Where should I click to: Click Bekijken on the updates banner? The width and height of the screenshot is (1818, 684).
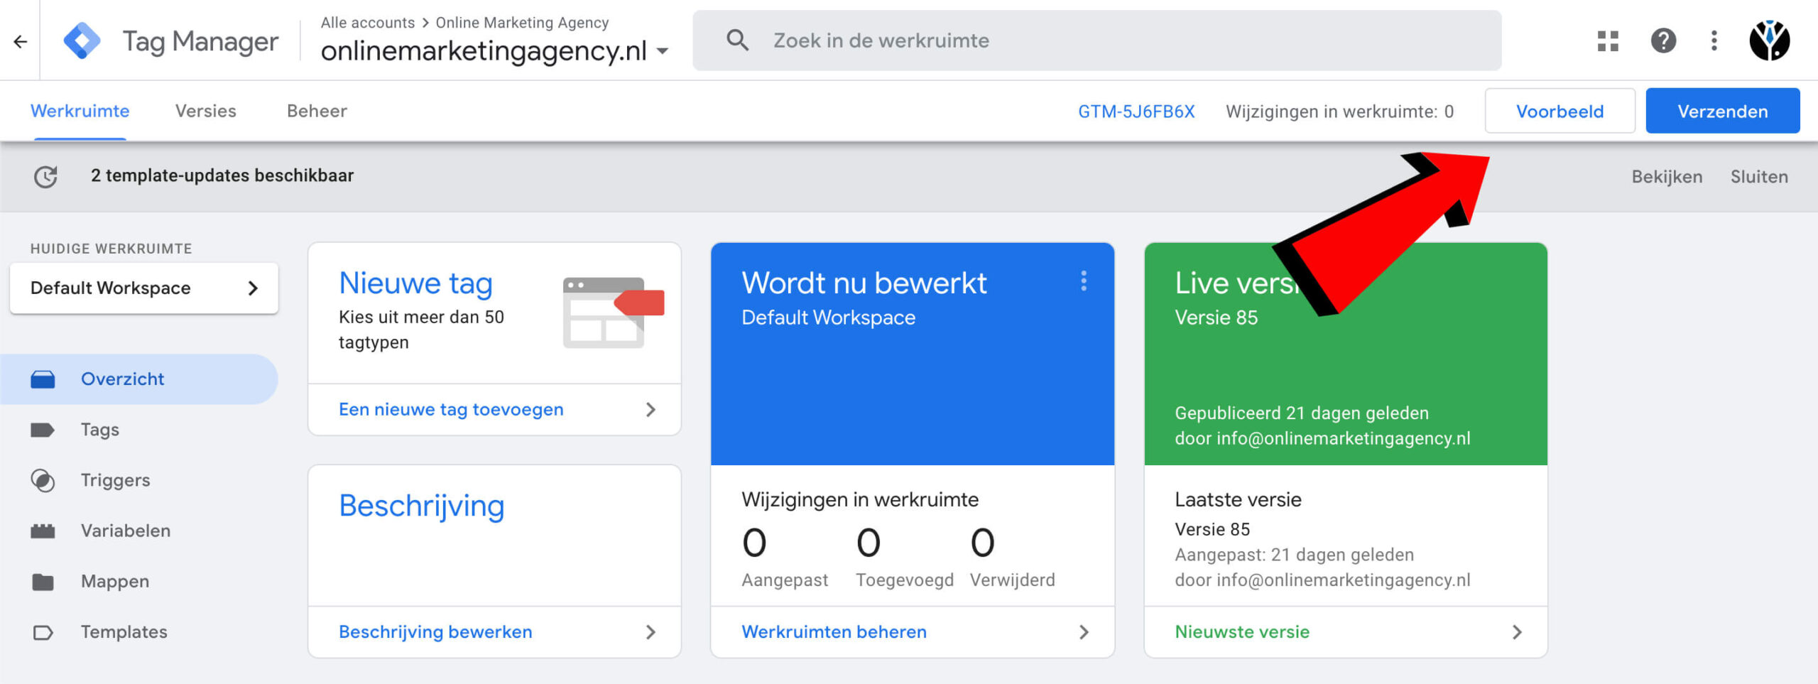tap(1667, 177)
